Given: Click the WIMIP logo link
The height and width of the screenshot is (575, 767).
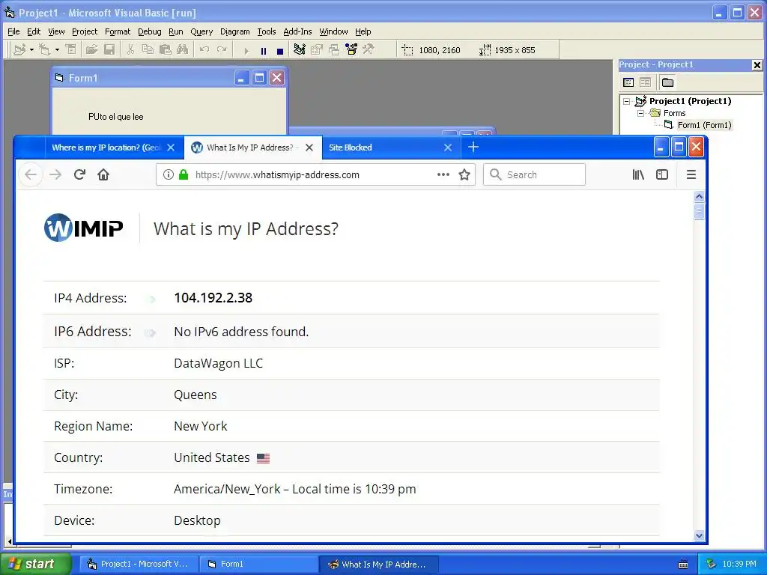Looking at the screenshot, I should 84,228.
